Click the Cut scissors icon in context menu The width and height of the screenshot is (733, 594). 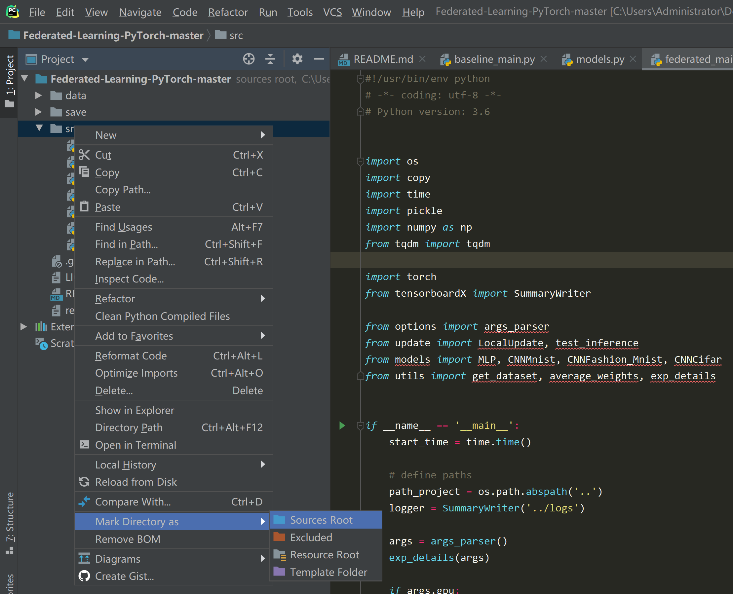coord(84,155)
